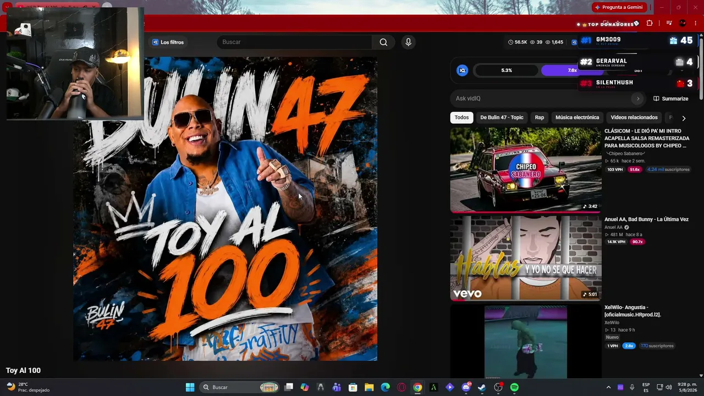Open the clock showing 9:28 p. m.
Screen dimensions: 704x396
point(687,387)
